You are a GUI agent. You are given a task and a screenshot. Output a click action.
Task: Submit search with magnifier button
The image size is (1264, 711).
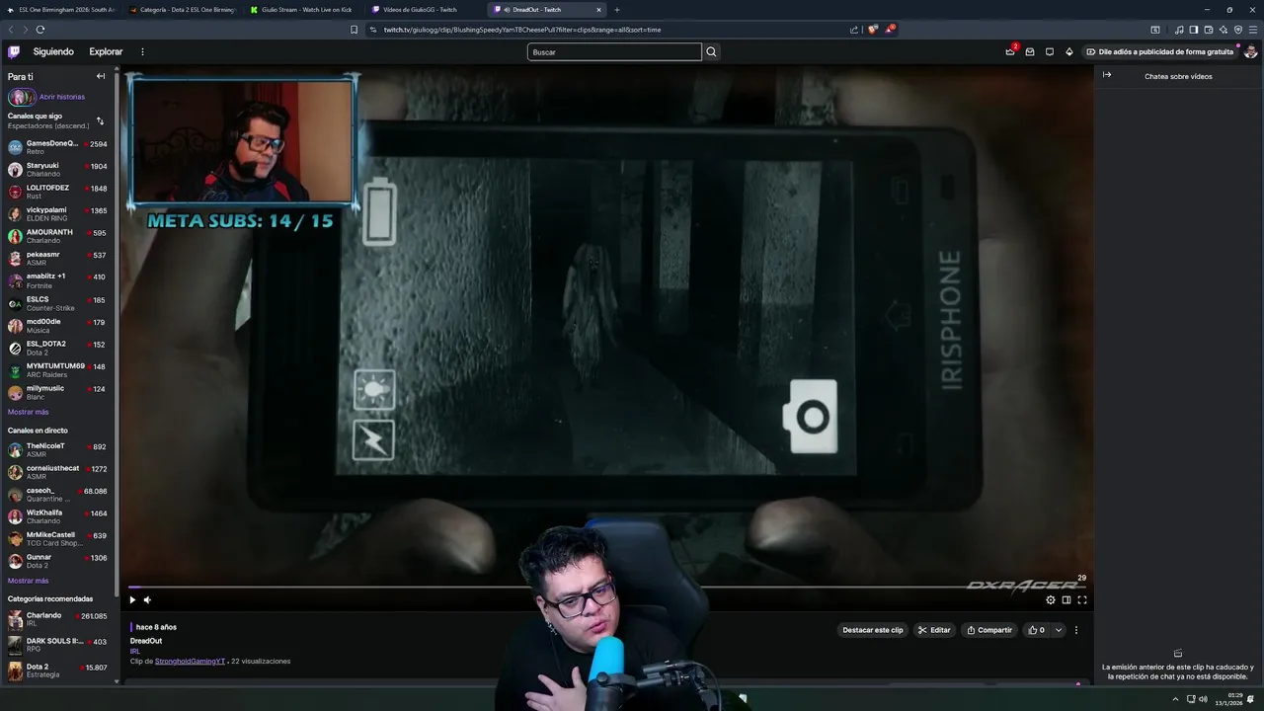click(x=711, y=51)
